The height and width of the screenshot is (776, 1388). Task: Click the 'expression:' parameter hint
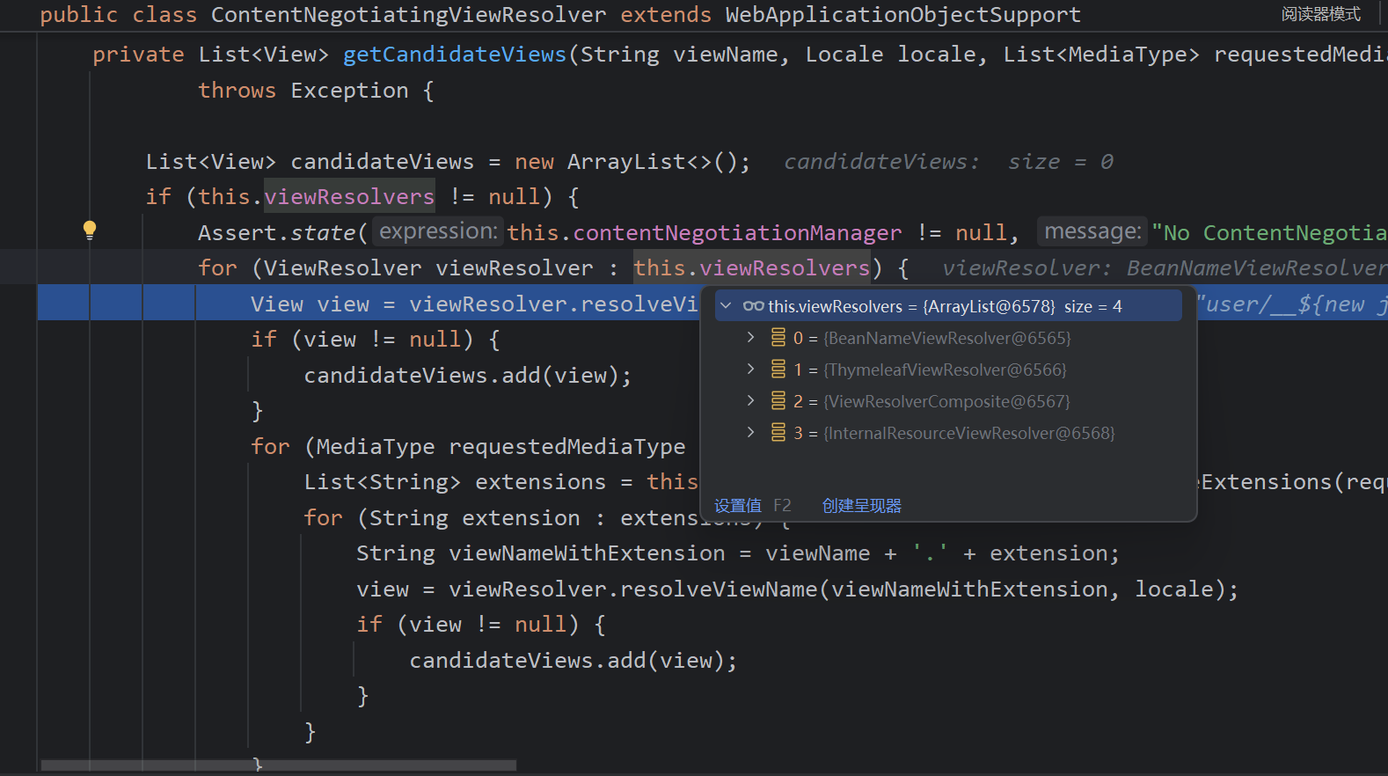click(x=438, y=231)
